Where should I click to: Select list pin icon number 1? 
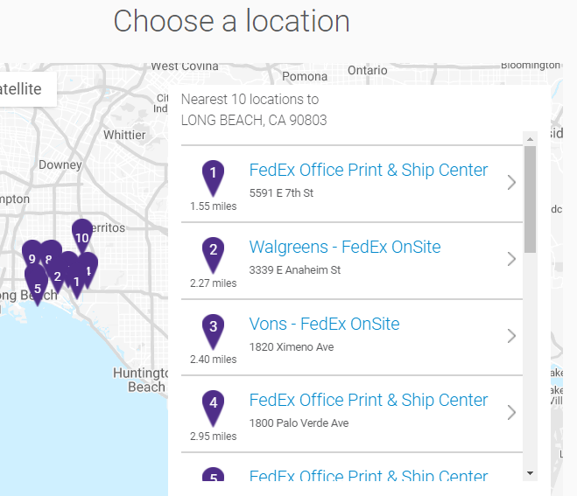click(213, 178)
